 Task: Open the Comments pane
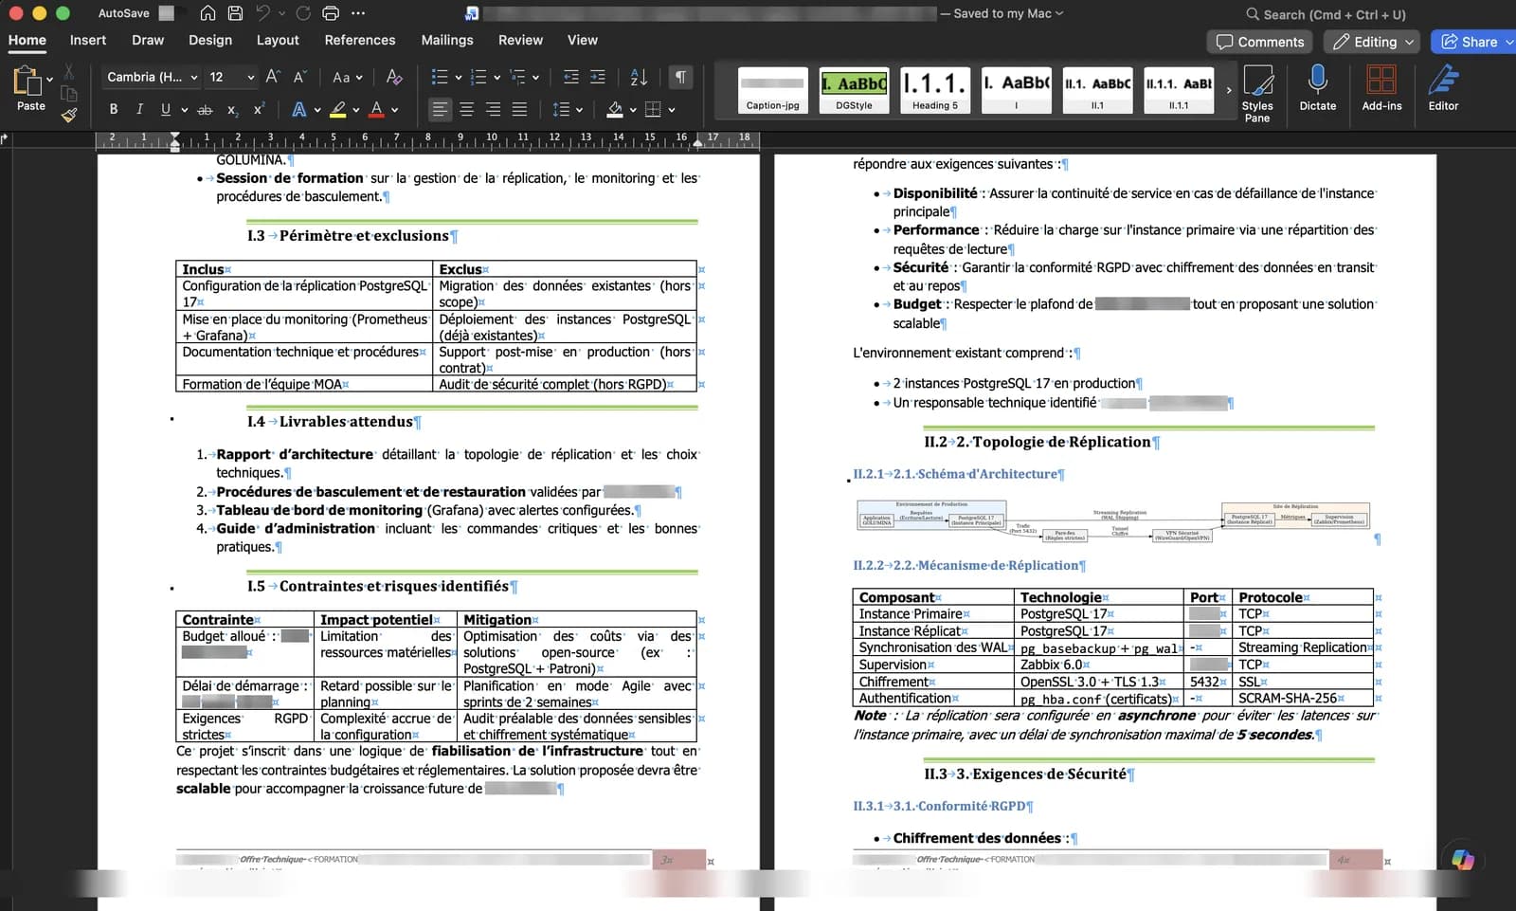1260,42
